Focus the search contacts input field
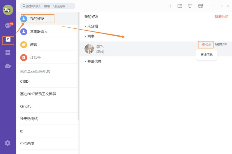The width and height of the screenshot is (232, 154). 47,6
